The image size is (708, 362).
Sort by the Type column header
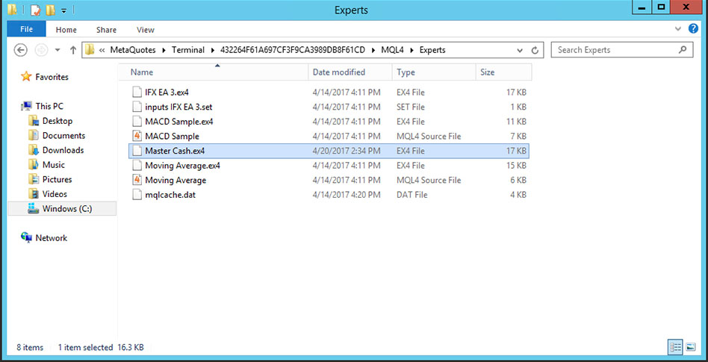pos(434,72)
